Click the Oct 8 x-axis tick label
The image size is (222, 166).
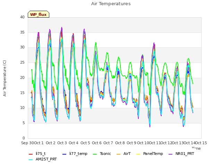click(120, 143)
